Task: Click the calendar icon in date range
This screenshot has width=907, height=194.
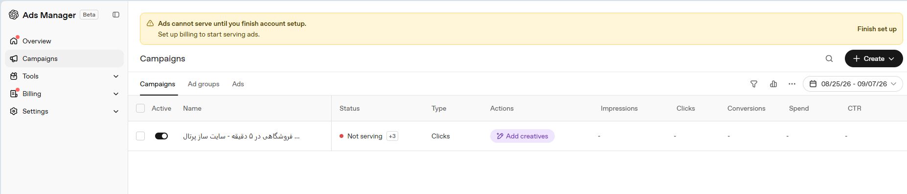Action: click(x=813, y=84)
